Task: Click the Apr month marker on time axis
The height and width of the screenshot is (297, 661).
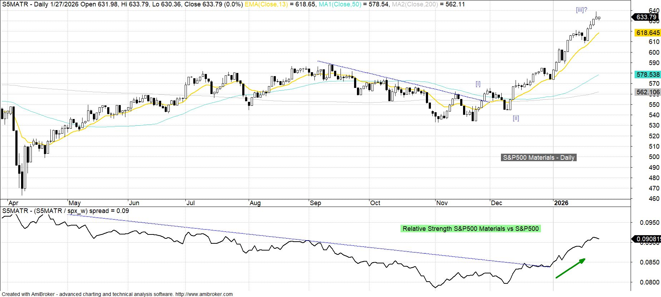Action: (x=13, y=203)
